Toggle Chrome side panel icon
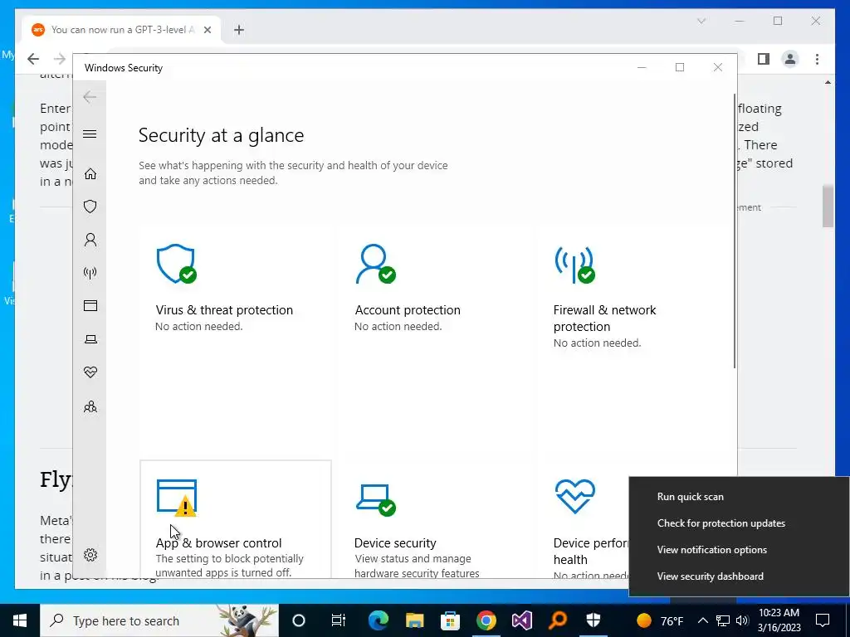The height and width of the screenshot is (637, 850). (764, 59)
